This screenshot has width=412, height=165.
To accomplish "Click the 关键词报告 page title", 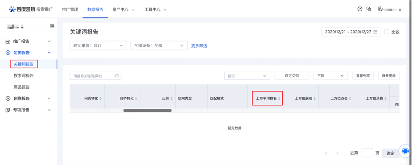I will point(84,32).
